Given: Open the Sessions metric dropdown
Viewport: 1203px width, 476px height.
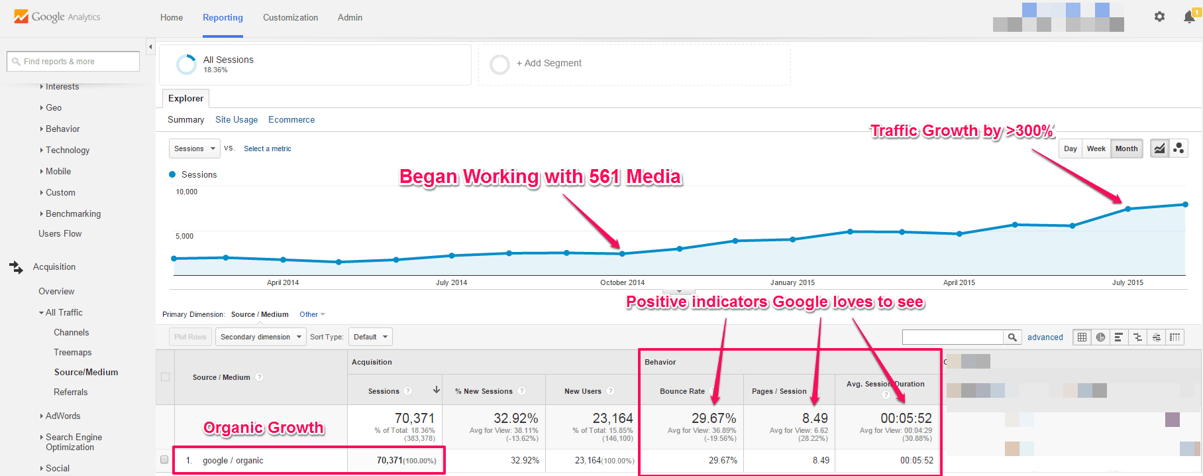Looking at the screenshot, I should [x=194, y=149].
